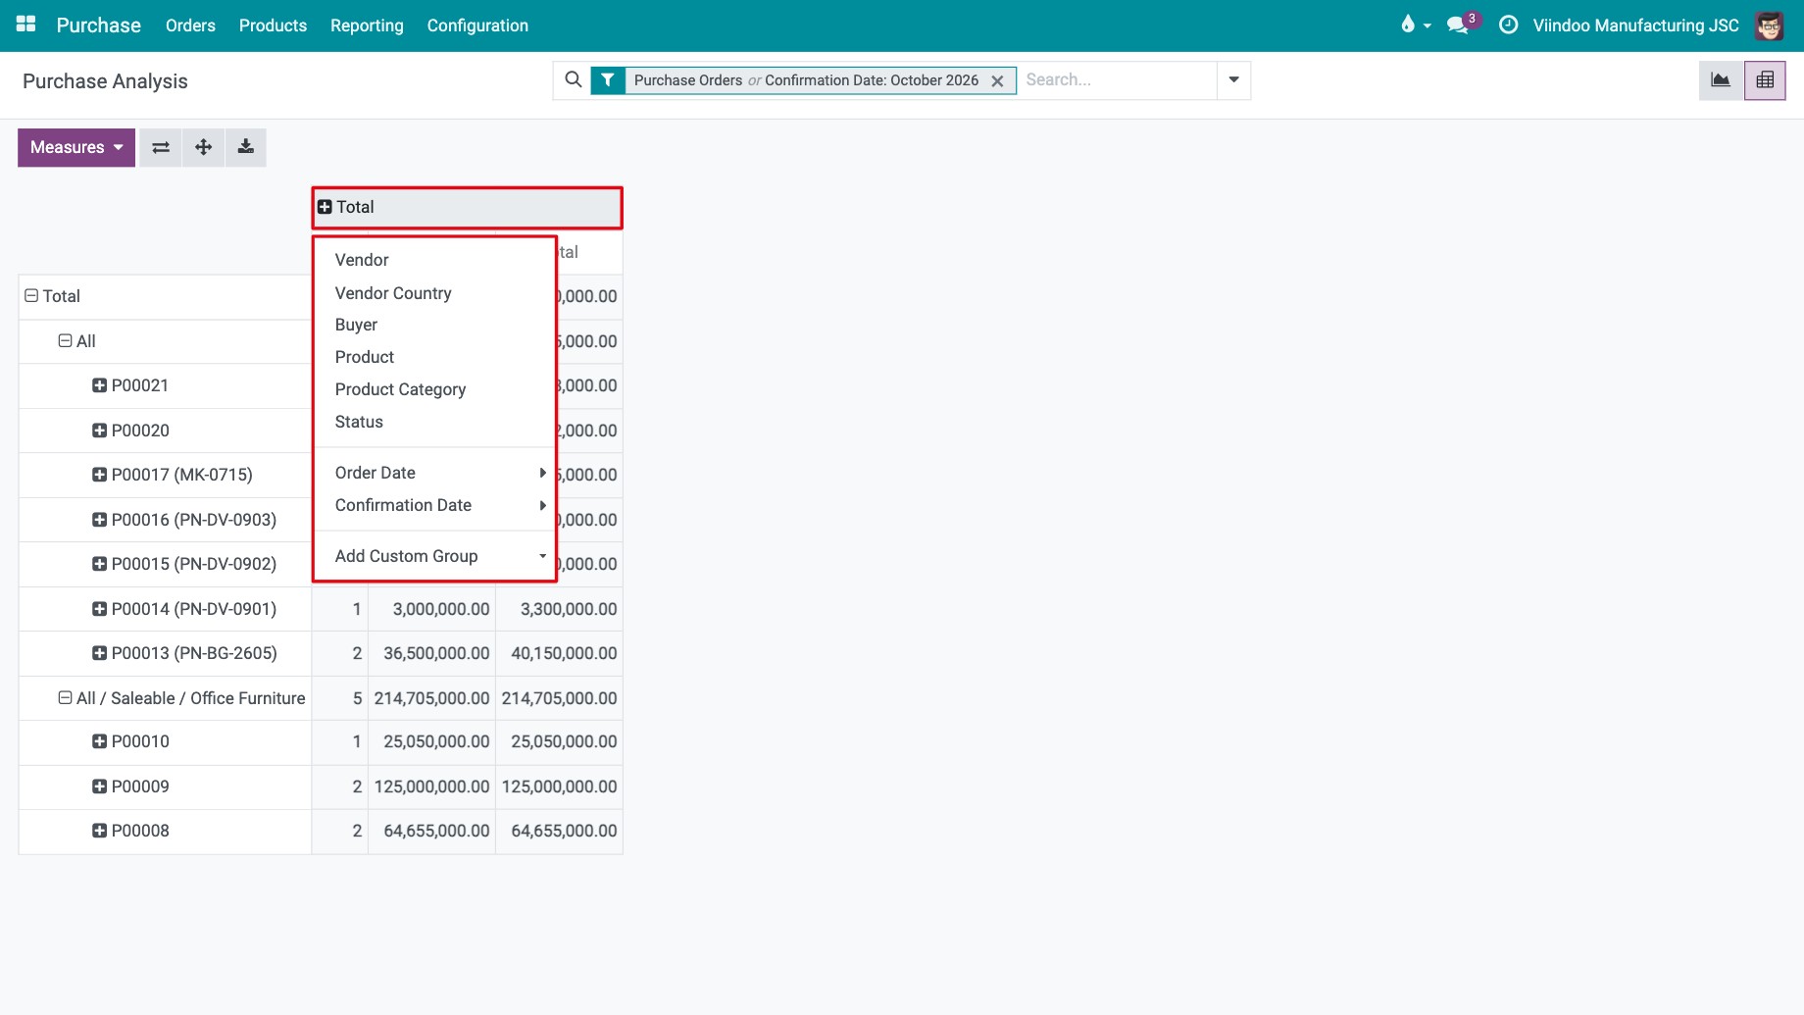
Task: Group by Status
Action: (x=434, y=422)
